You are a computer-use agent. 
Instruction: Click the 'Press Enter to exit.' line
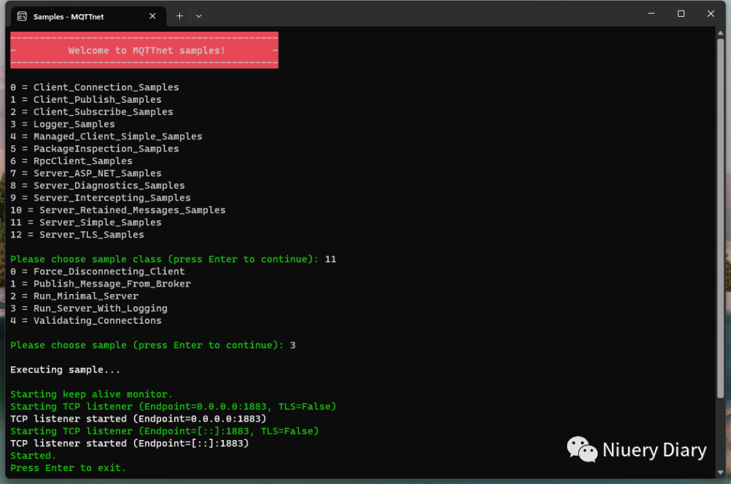(68, 468)
